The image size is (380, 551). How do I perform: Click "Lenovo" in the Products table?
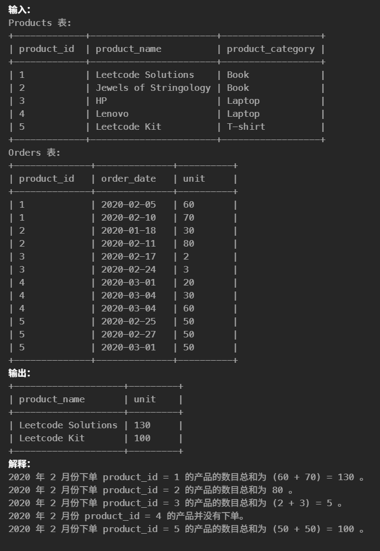click(112, 114)
